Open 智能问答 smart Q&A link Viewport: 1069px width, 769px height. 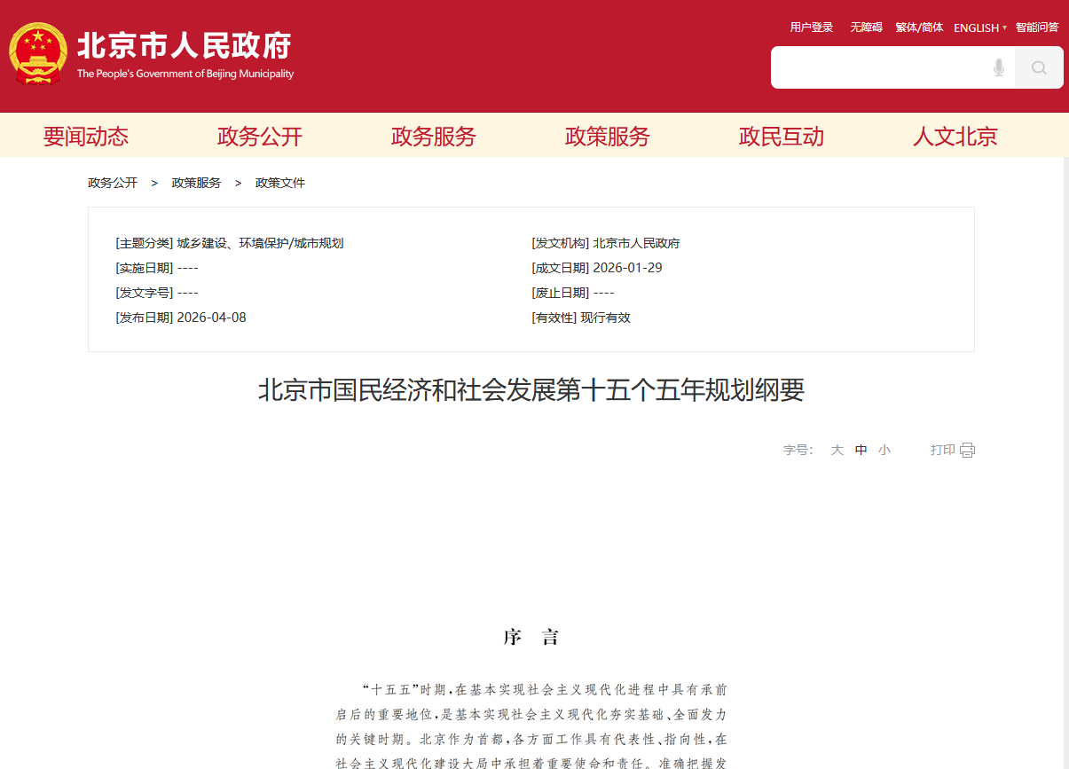click(1037, 27)
